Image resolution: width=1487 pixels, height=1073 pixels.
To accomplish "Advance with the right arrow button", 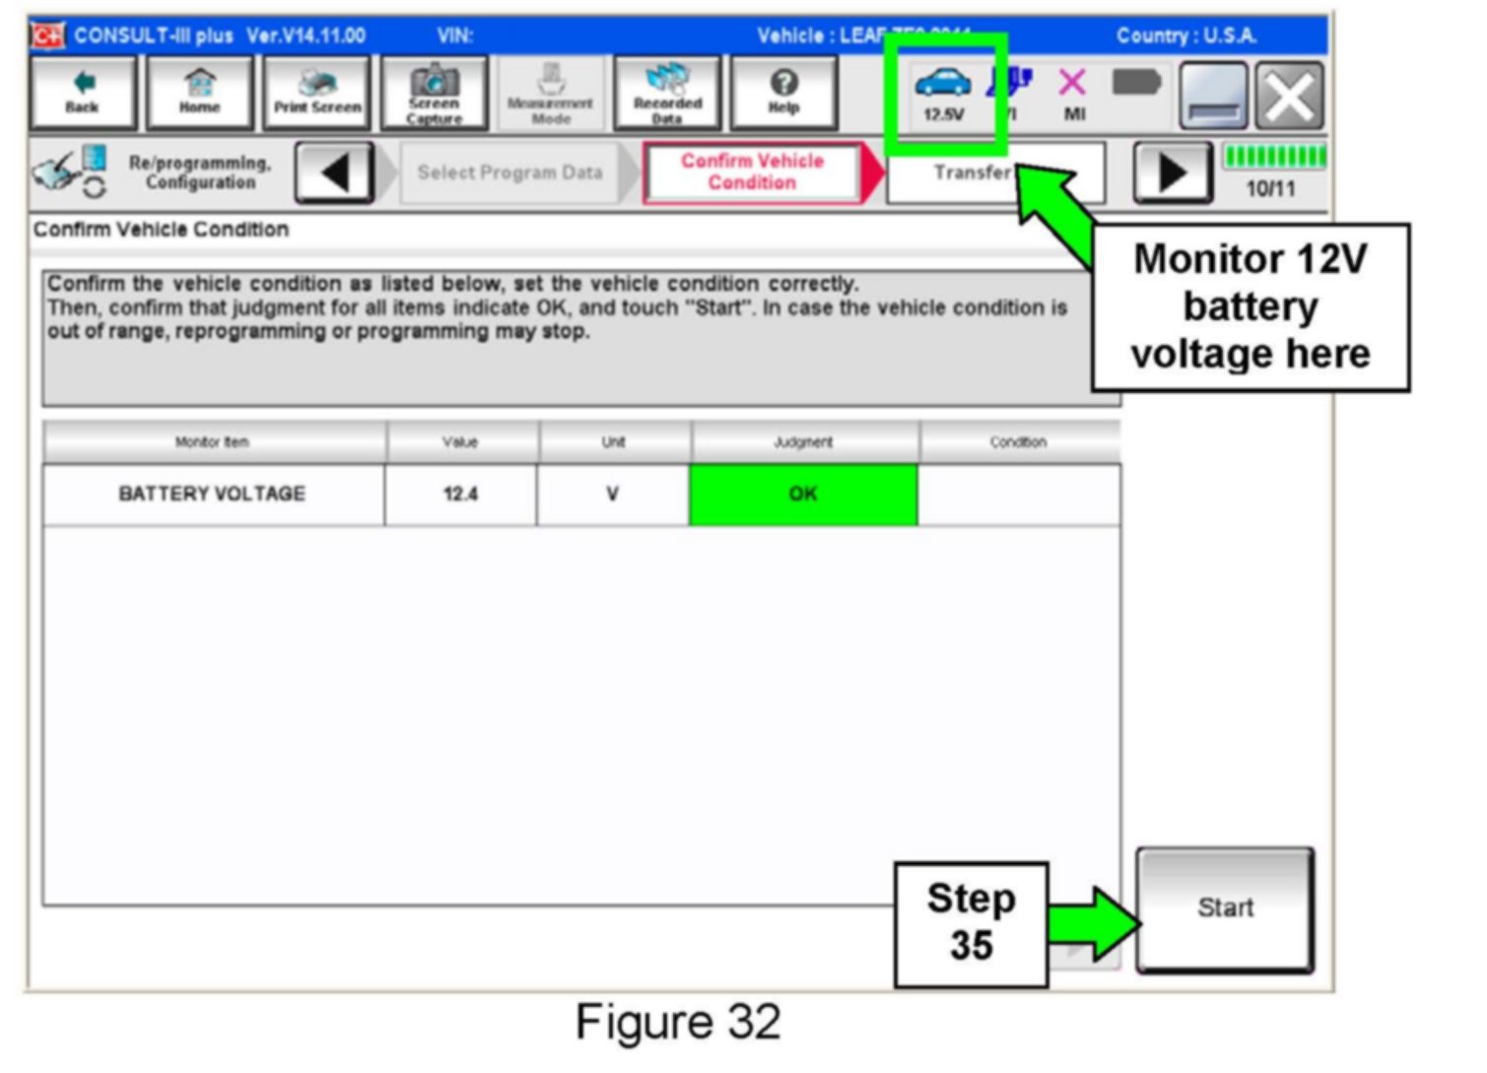I will pos(1172,173).
